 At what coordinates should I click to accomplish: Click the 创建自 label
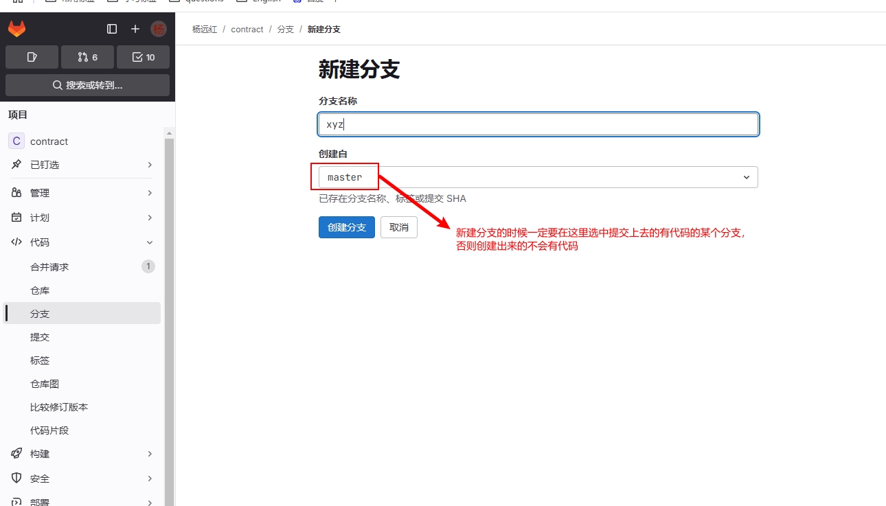333,154
